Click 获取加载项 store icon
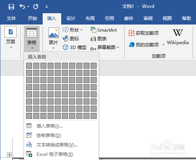The width and height of the screenshot is (196, 160). [x=131, y=33]
